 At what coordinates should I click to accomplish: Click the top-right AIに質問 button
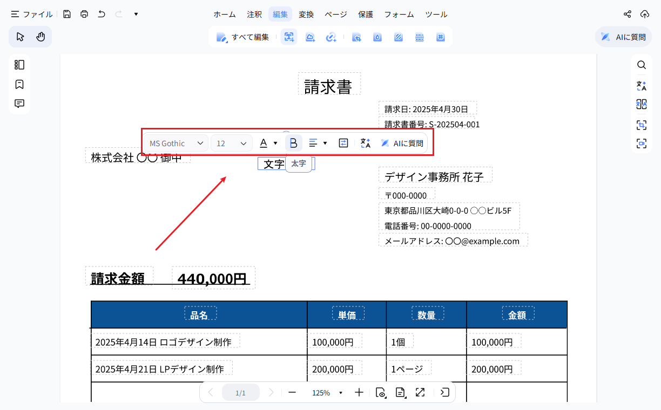(623, 37)
